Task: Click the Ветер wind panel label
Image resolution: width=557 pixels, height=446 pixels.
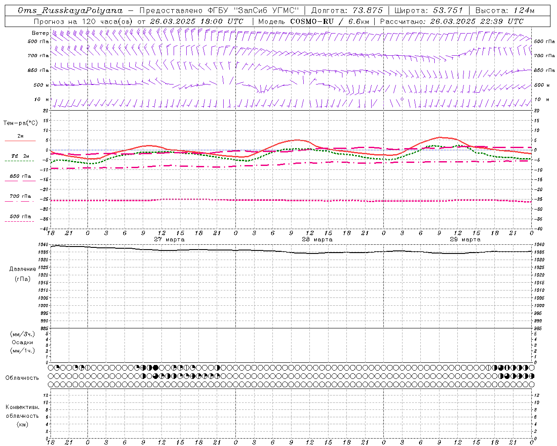Action: click(40, 33)
